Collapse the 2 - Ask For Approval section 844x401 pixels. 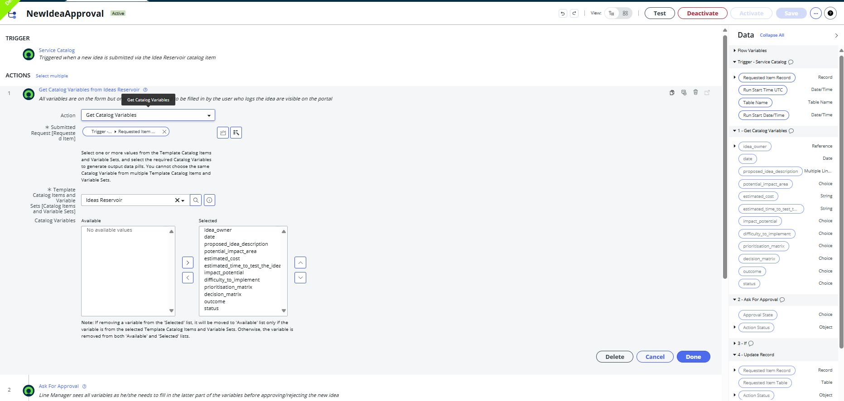pyautogui.click(x=734, y=300)
